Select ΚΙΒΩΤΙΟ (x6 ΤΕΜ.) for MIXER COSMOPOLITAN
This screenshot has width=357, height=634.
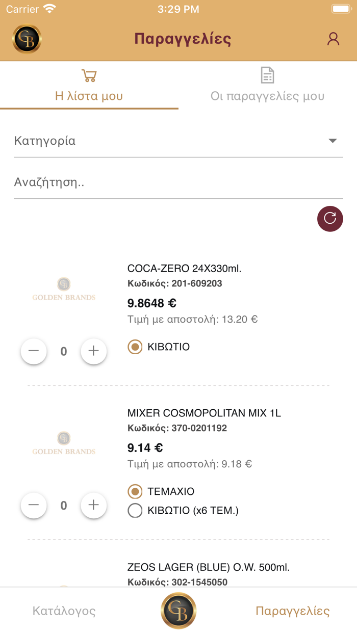pos(135,510)
